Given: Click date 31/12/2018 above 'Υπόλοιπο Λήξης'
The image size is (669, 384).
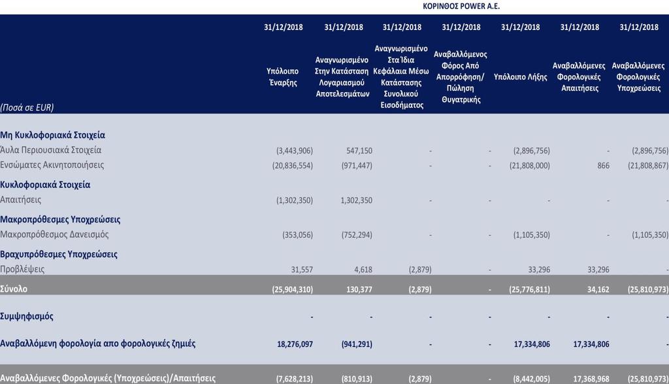Looking at the screenshot, I should [520, 27].
